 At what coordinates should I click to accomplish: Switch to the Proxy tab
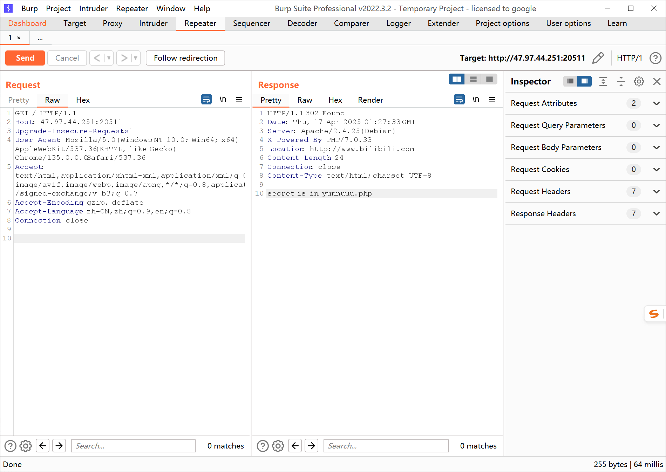click(112, 23)
